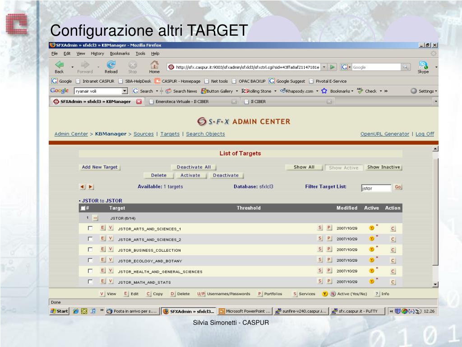Click View icon for JSTOR_ECOLOGY_AND_BOTANY
The height and width of the screenshot is (347, 462).
coord(110,260)
